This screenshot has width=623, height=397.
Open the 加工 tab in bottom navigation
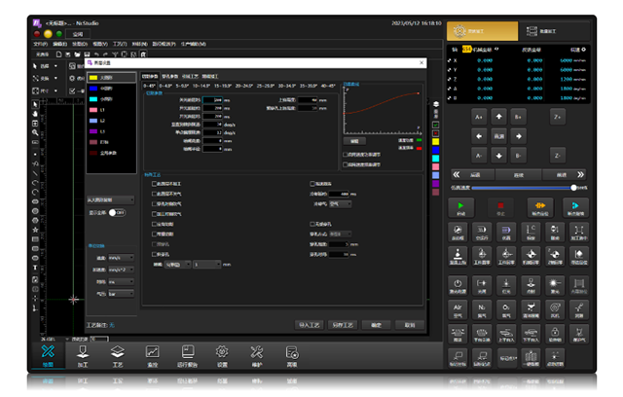click(83, 354)
